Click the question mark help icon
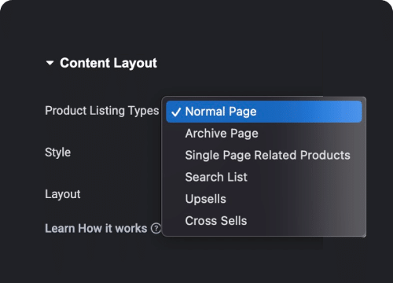 (156, 229)
